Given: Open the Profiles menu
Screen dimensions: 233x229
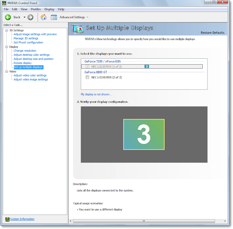Looking at the screenshot, I should pyautogui.click(x=36, y=9).
